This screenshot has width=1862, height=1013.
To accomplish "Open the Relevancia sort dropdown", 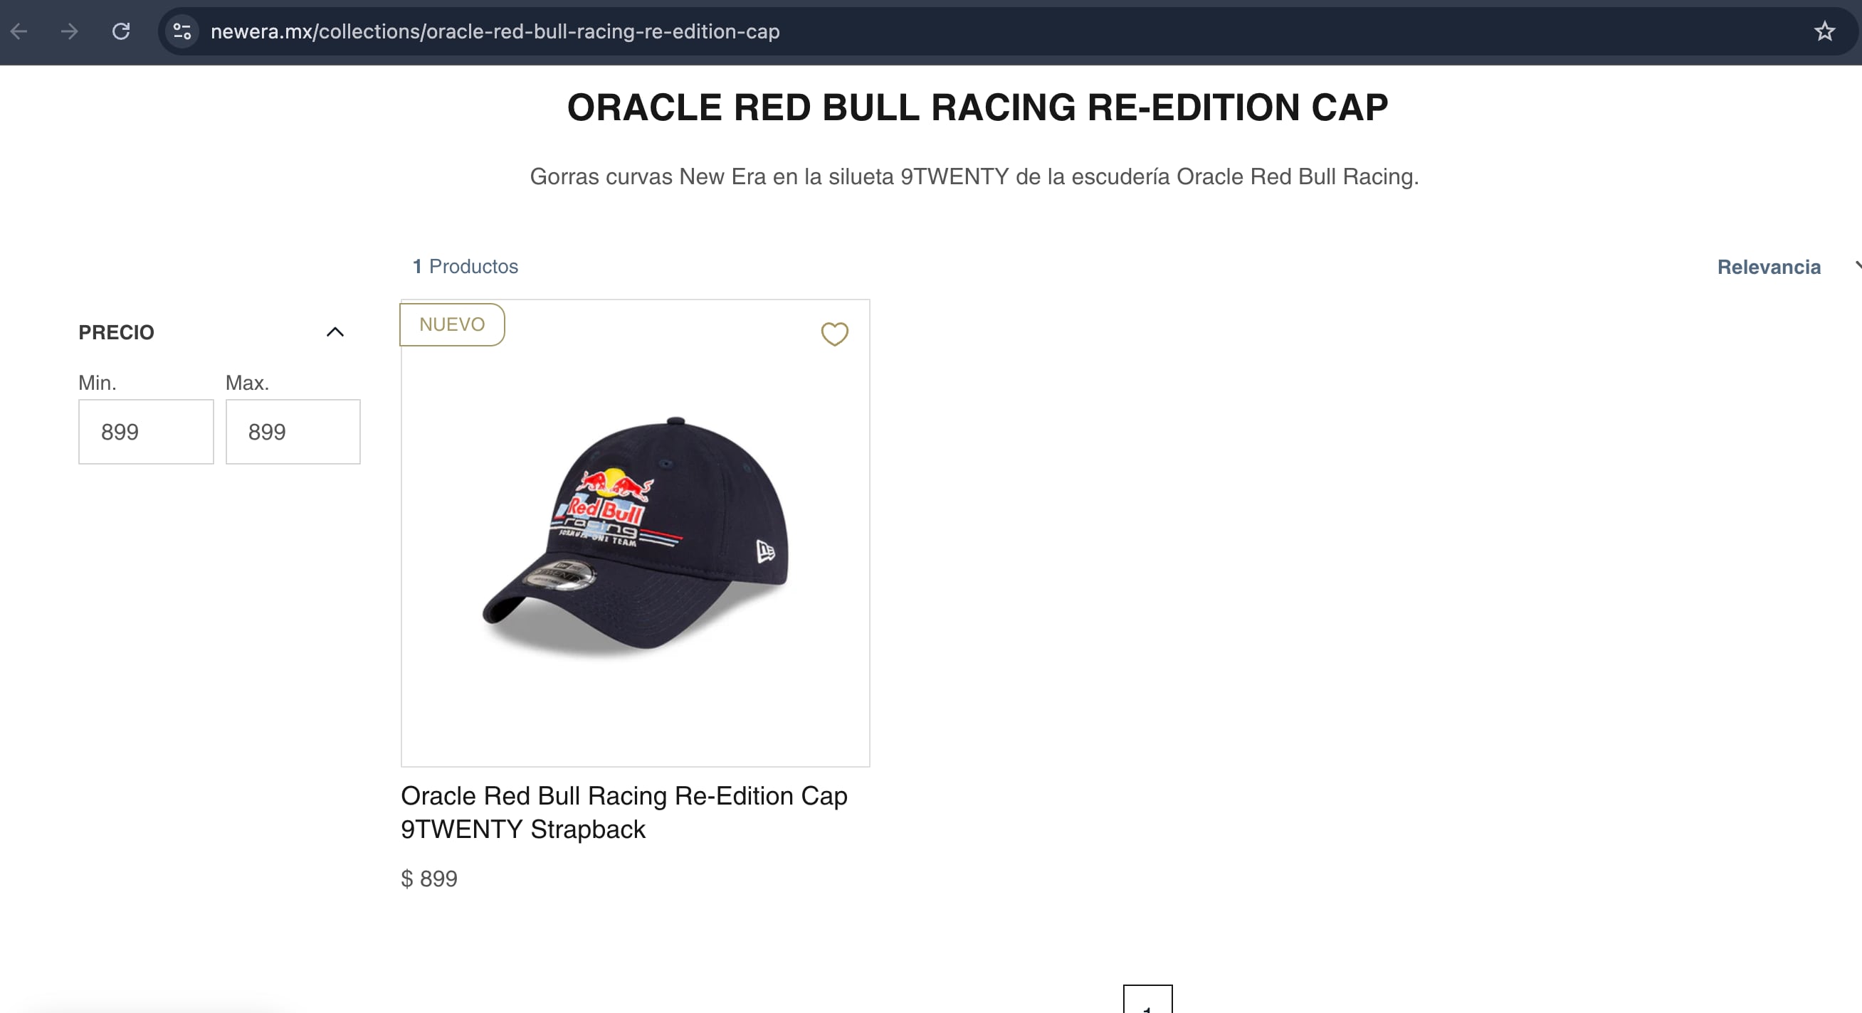I will coord(1769,267).
